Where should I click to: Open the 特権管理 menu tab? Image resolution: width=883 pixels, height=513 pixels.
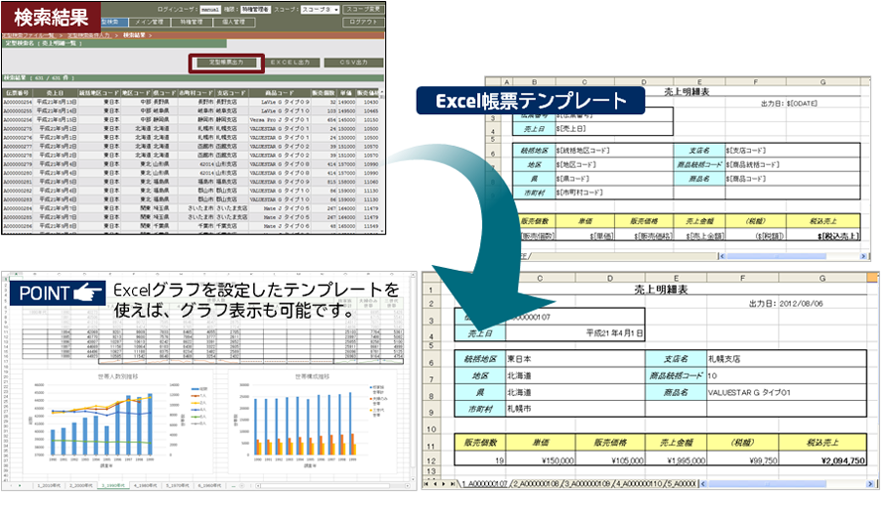(x=191, y=22)
